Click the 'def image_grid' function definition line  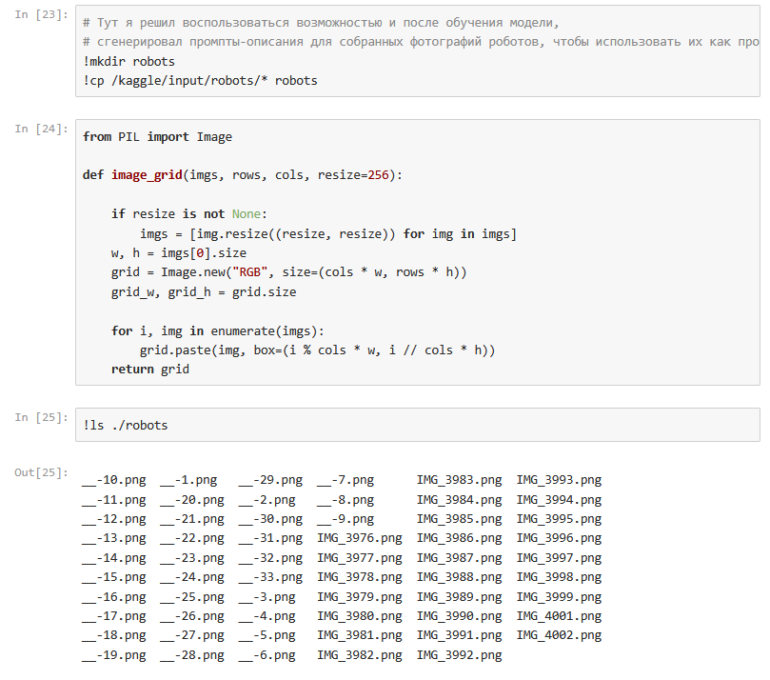point(243,175)
